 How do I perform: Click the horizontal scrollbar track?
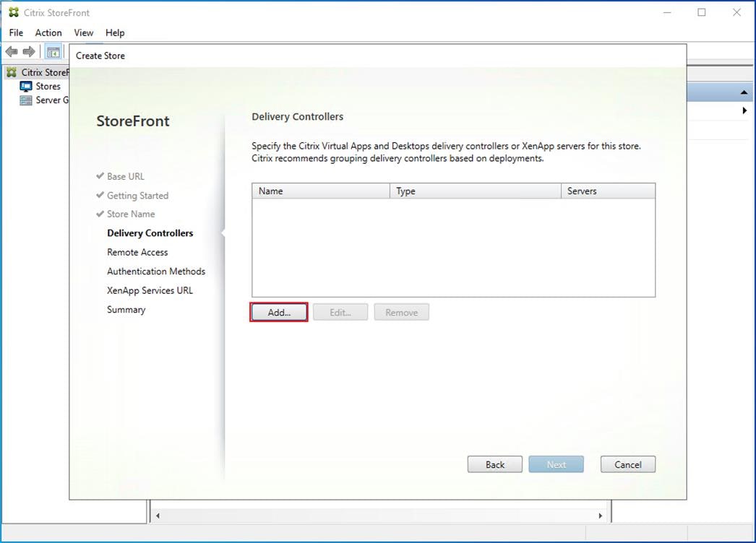click(x=379, y=516)
